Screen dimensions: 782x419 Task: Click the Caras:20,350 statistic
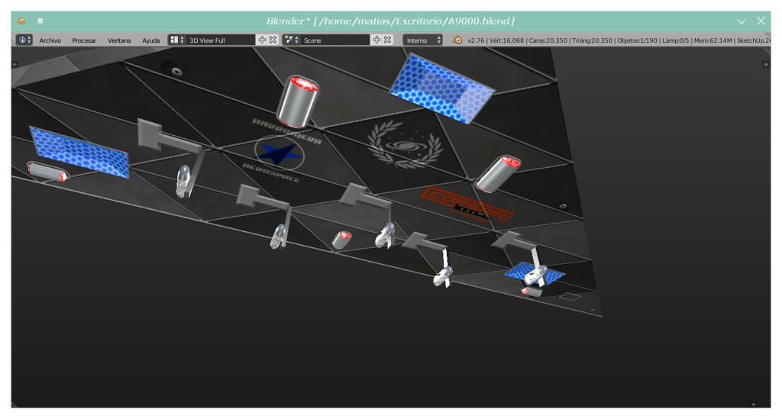coord(548,40)
